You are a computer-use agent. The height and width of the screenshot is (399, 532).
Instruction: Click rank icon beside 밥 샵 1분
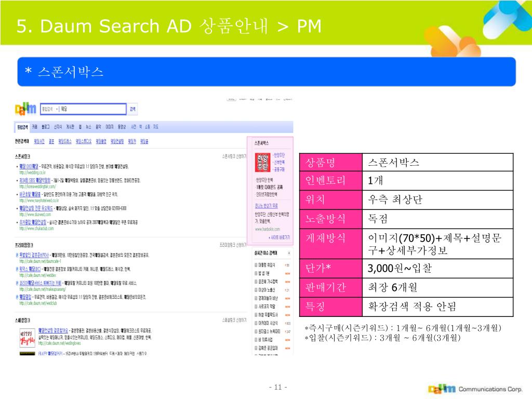click(256, 273)
